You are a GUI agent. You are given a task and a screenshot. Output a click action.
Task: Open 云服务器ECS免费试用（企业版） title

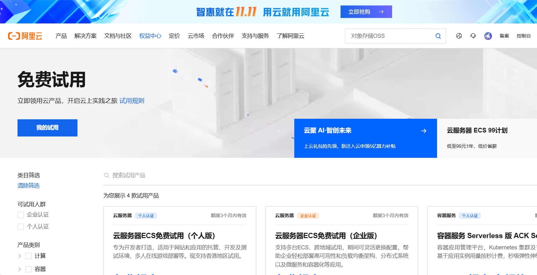[326, 236]
